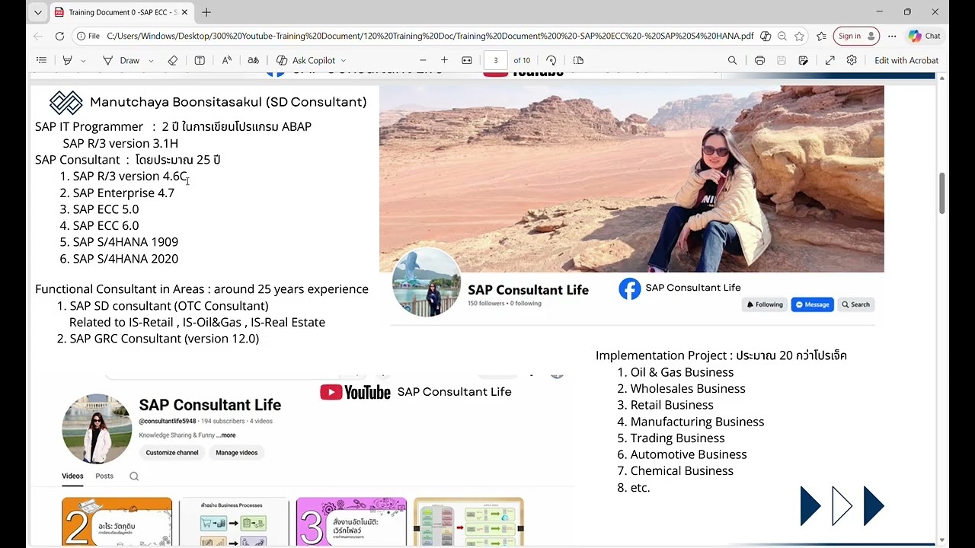The width and height of the screenshot is (975, 548).
Task: Print the PDF document
Action: (759, 60)
